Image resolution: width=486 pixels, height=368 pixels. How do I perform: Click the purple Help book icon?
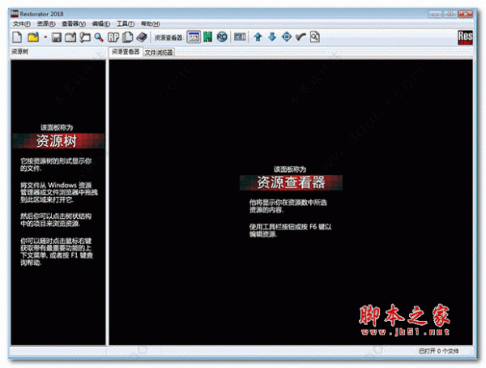(142, 37)
